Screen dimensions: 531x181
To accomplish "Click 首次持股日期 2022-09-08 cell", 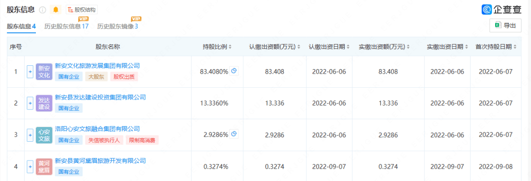I will point(496,166).
